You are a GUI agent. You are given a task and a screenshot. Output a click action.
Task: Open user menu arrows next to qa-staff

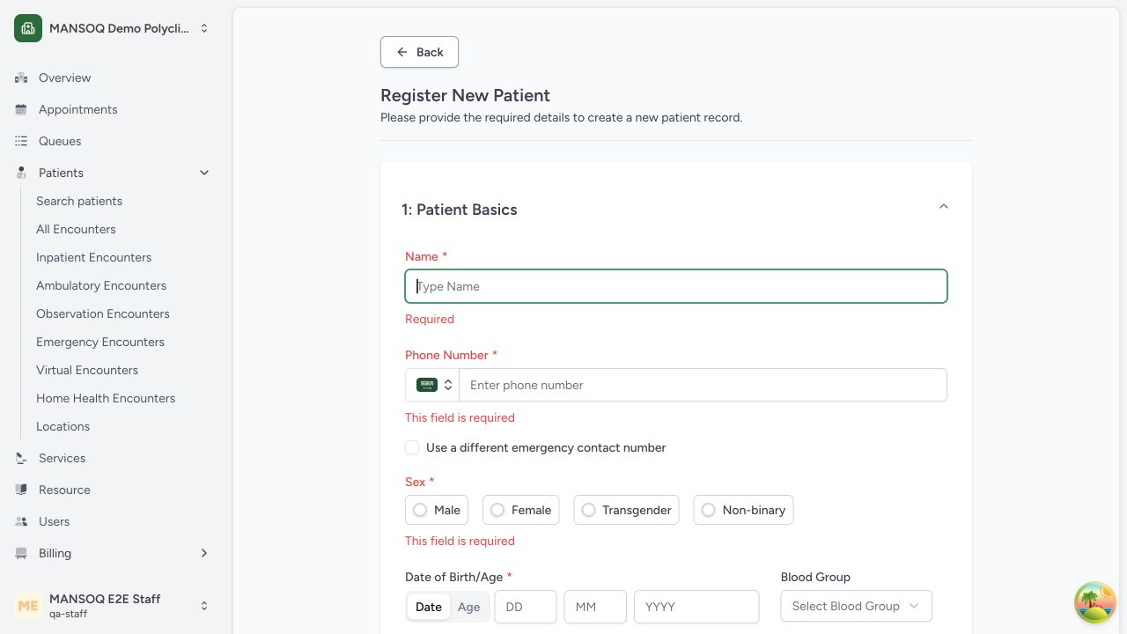point(204,606)
